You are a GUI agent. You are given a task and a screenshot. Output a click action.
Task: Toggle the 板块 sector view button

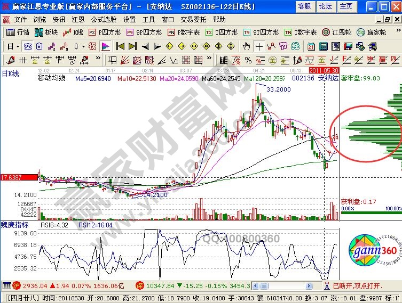pyautogui.click(x=47, y=32)
